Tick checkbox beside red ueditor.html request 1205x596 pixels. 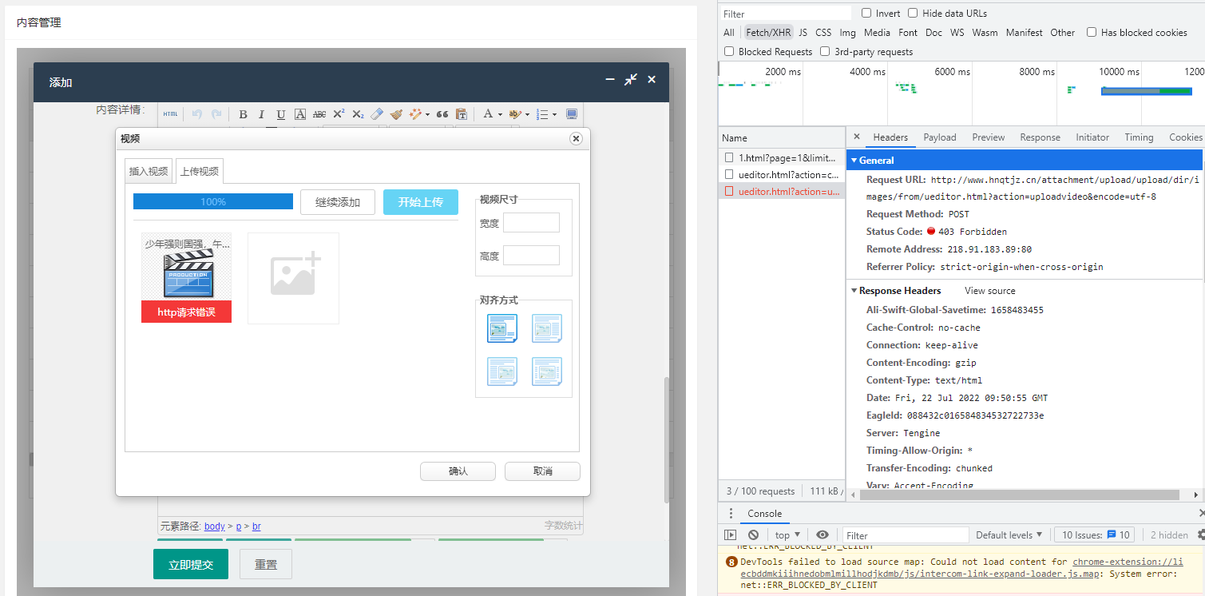[729, 191]
